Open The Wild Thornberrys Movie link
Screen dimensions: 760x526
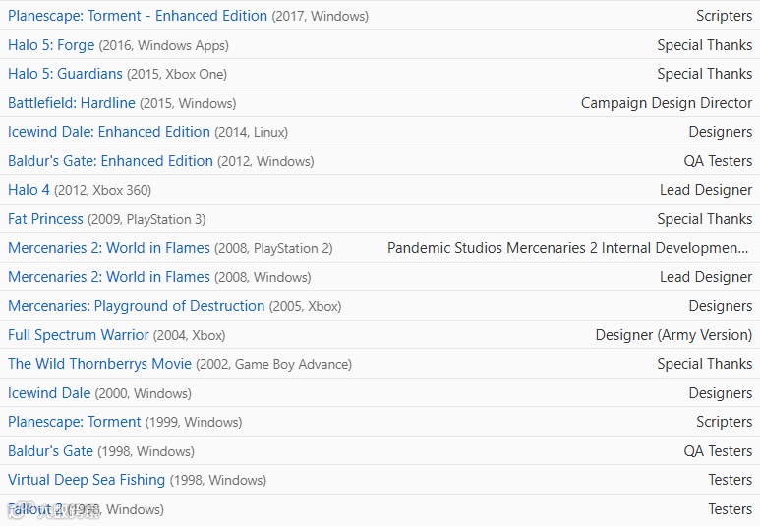point(99,364)
